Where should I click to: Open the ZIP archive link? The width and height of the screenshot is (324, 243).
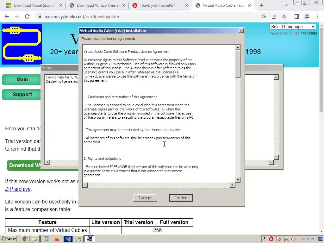click(x=18, y=189)
